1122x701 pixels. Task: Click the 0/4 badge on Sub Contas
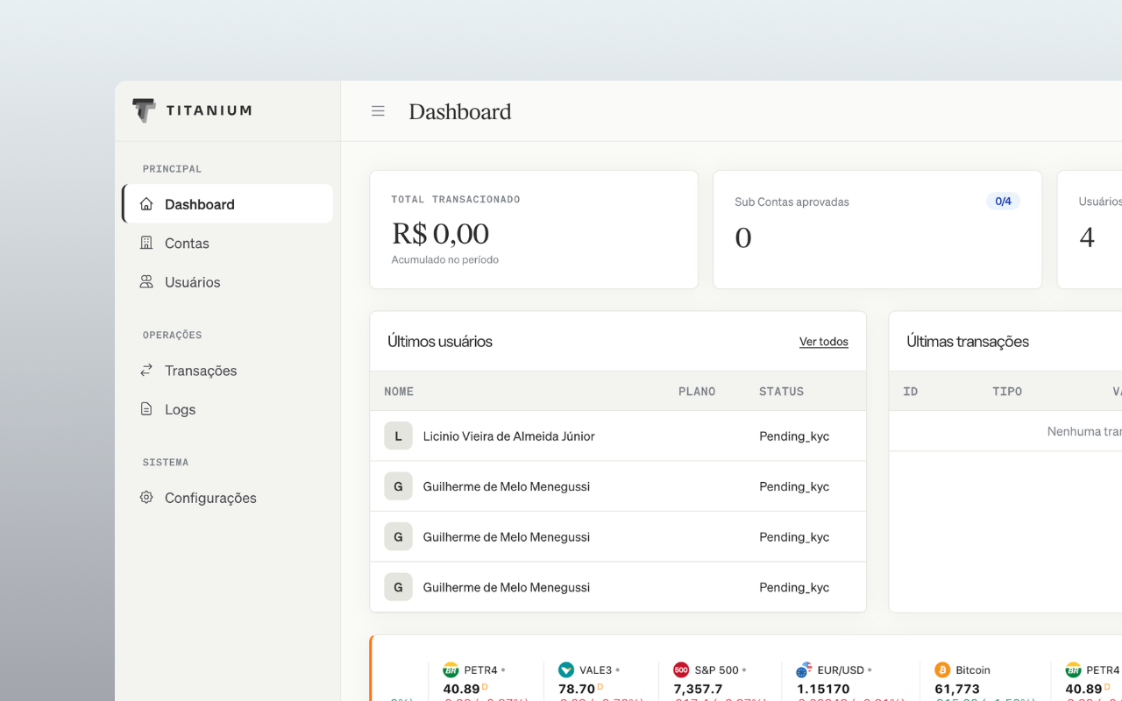tap(1004, 202)
